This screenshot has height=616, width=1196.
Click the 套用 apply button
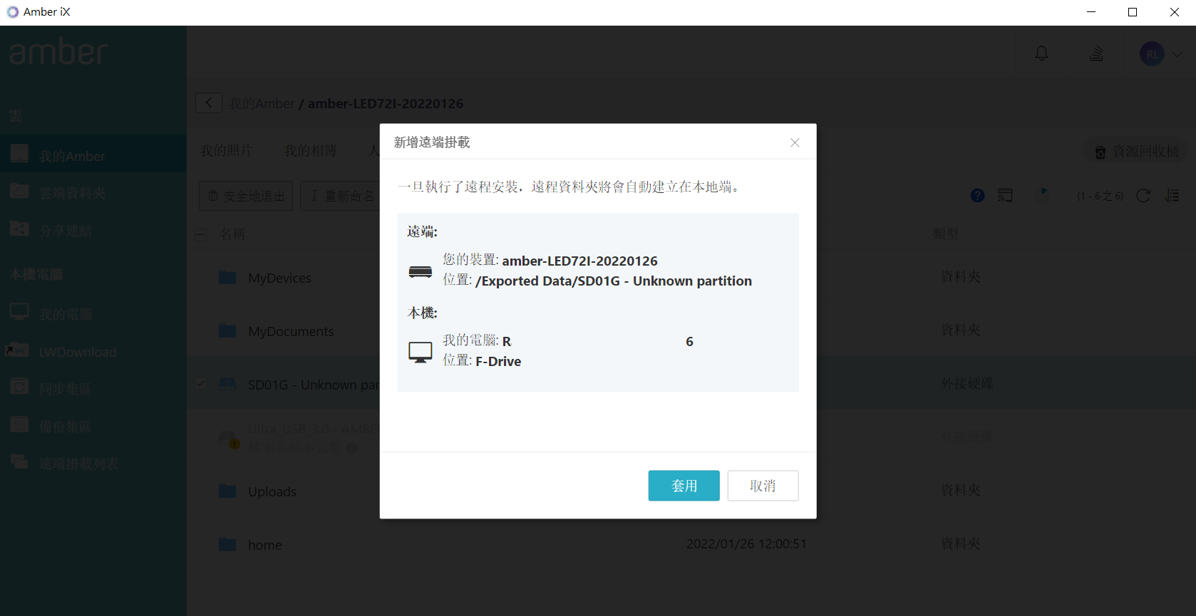(684, 486)
